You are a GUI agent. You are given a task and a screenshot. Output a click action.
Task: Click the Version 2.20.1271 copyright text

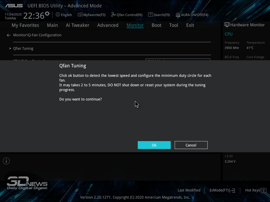(135, 197)
